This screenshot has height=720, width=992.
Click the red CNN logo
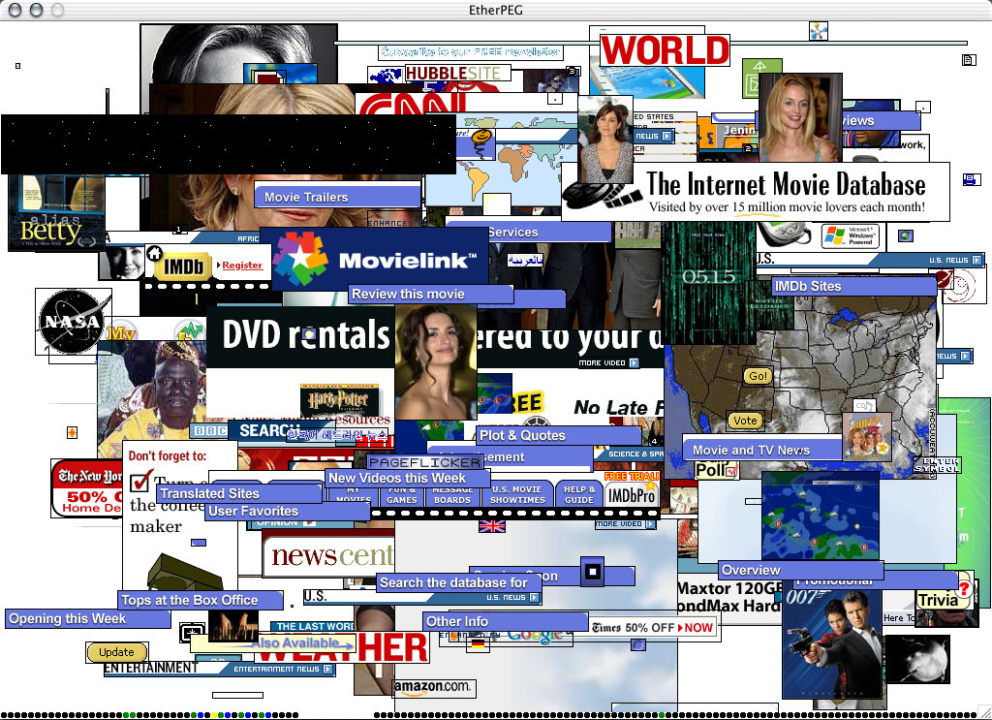[411, 105]
